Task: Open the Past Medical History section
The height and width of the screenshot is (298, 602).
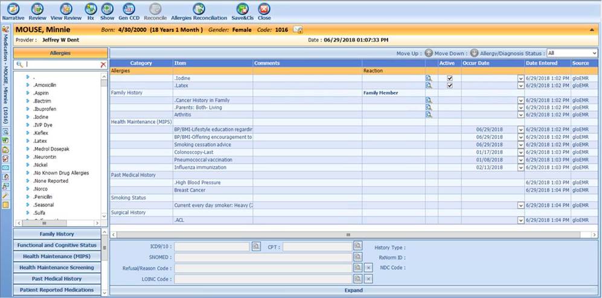Action: [57, 279]
